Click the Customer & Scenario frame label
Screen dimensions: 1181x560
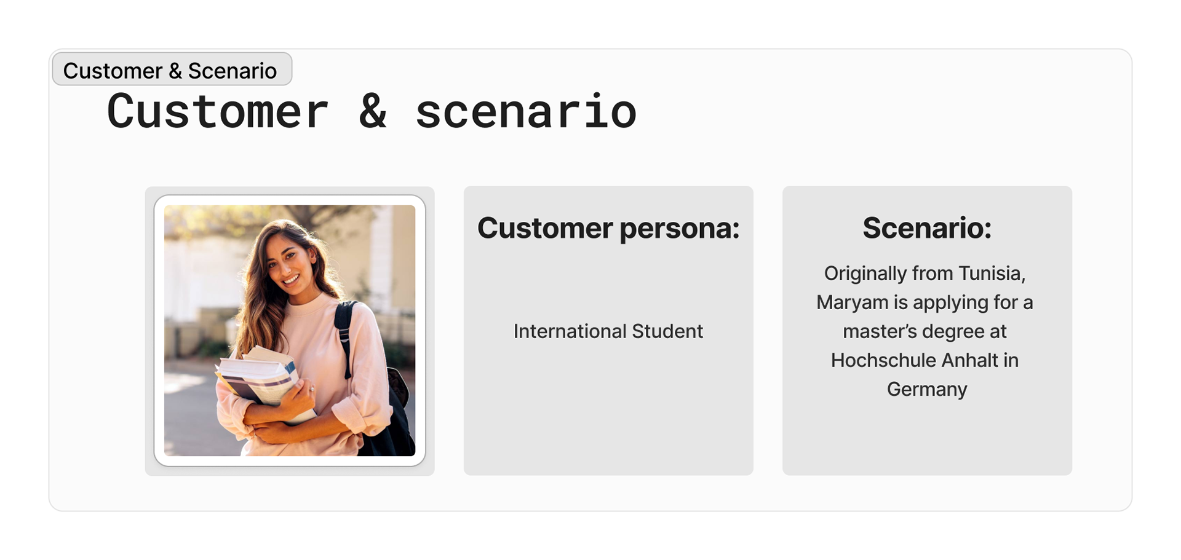[x=172, y=69]
